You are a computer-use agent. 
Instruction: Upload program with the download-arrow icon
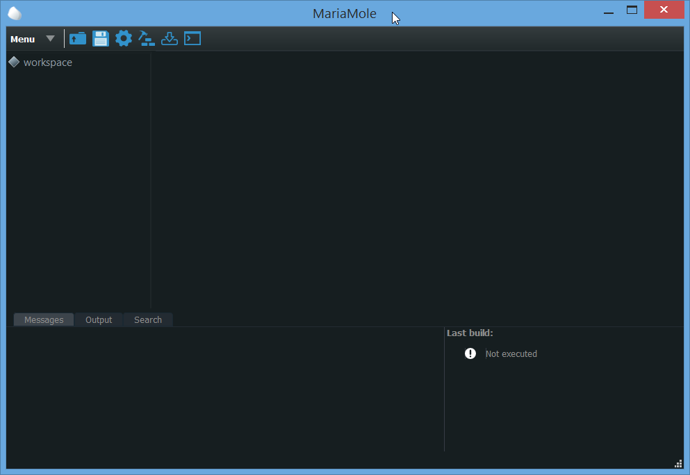tap(170, 39)
